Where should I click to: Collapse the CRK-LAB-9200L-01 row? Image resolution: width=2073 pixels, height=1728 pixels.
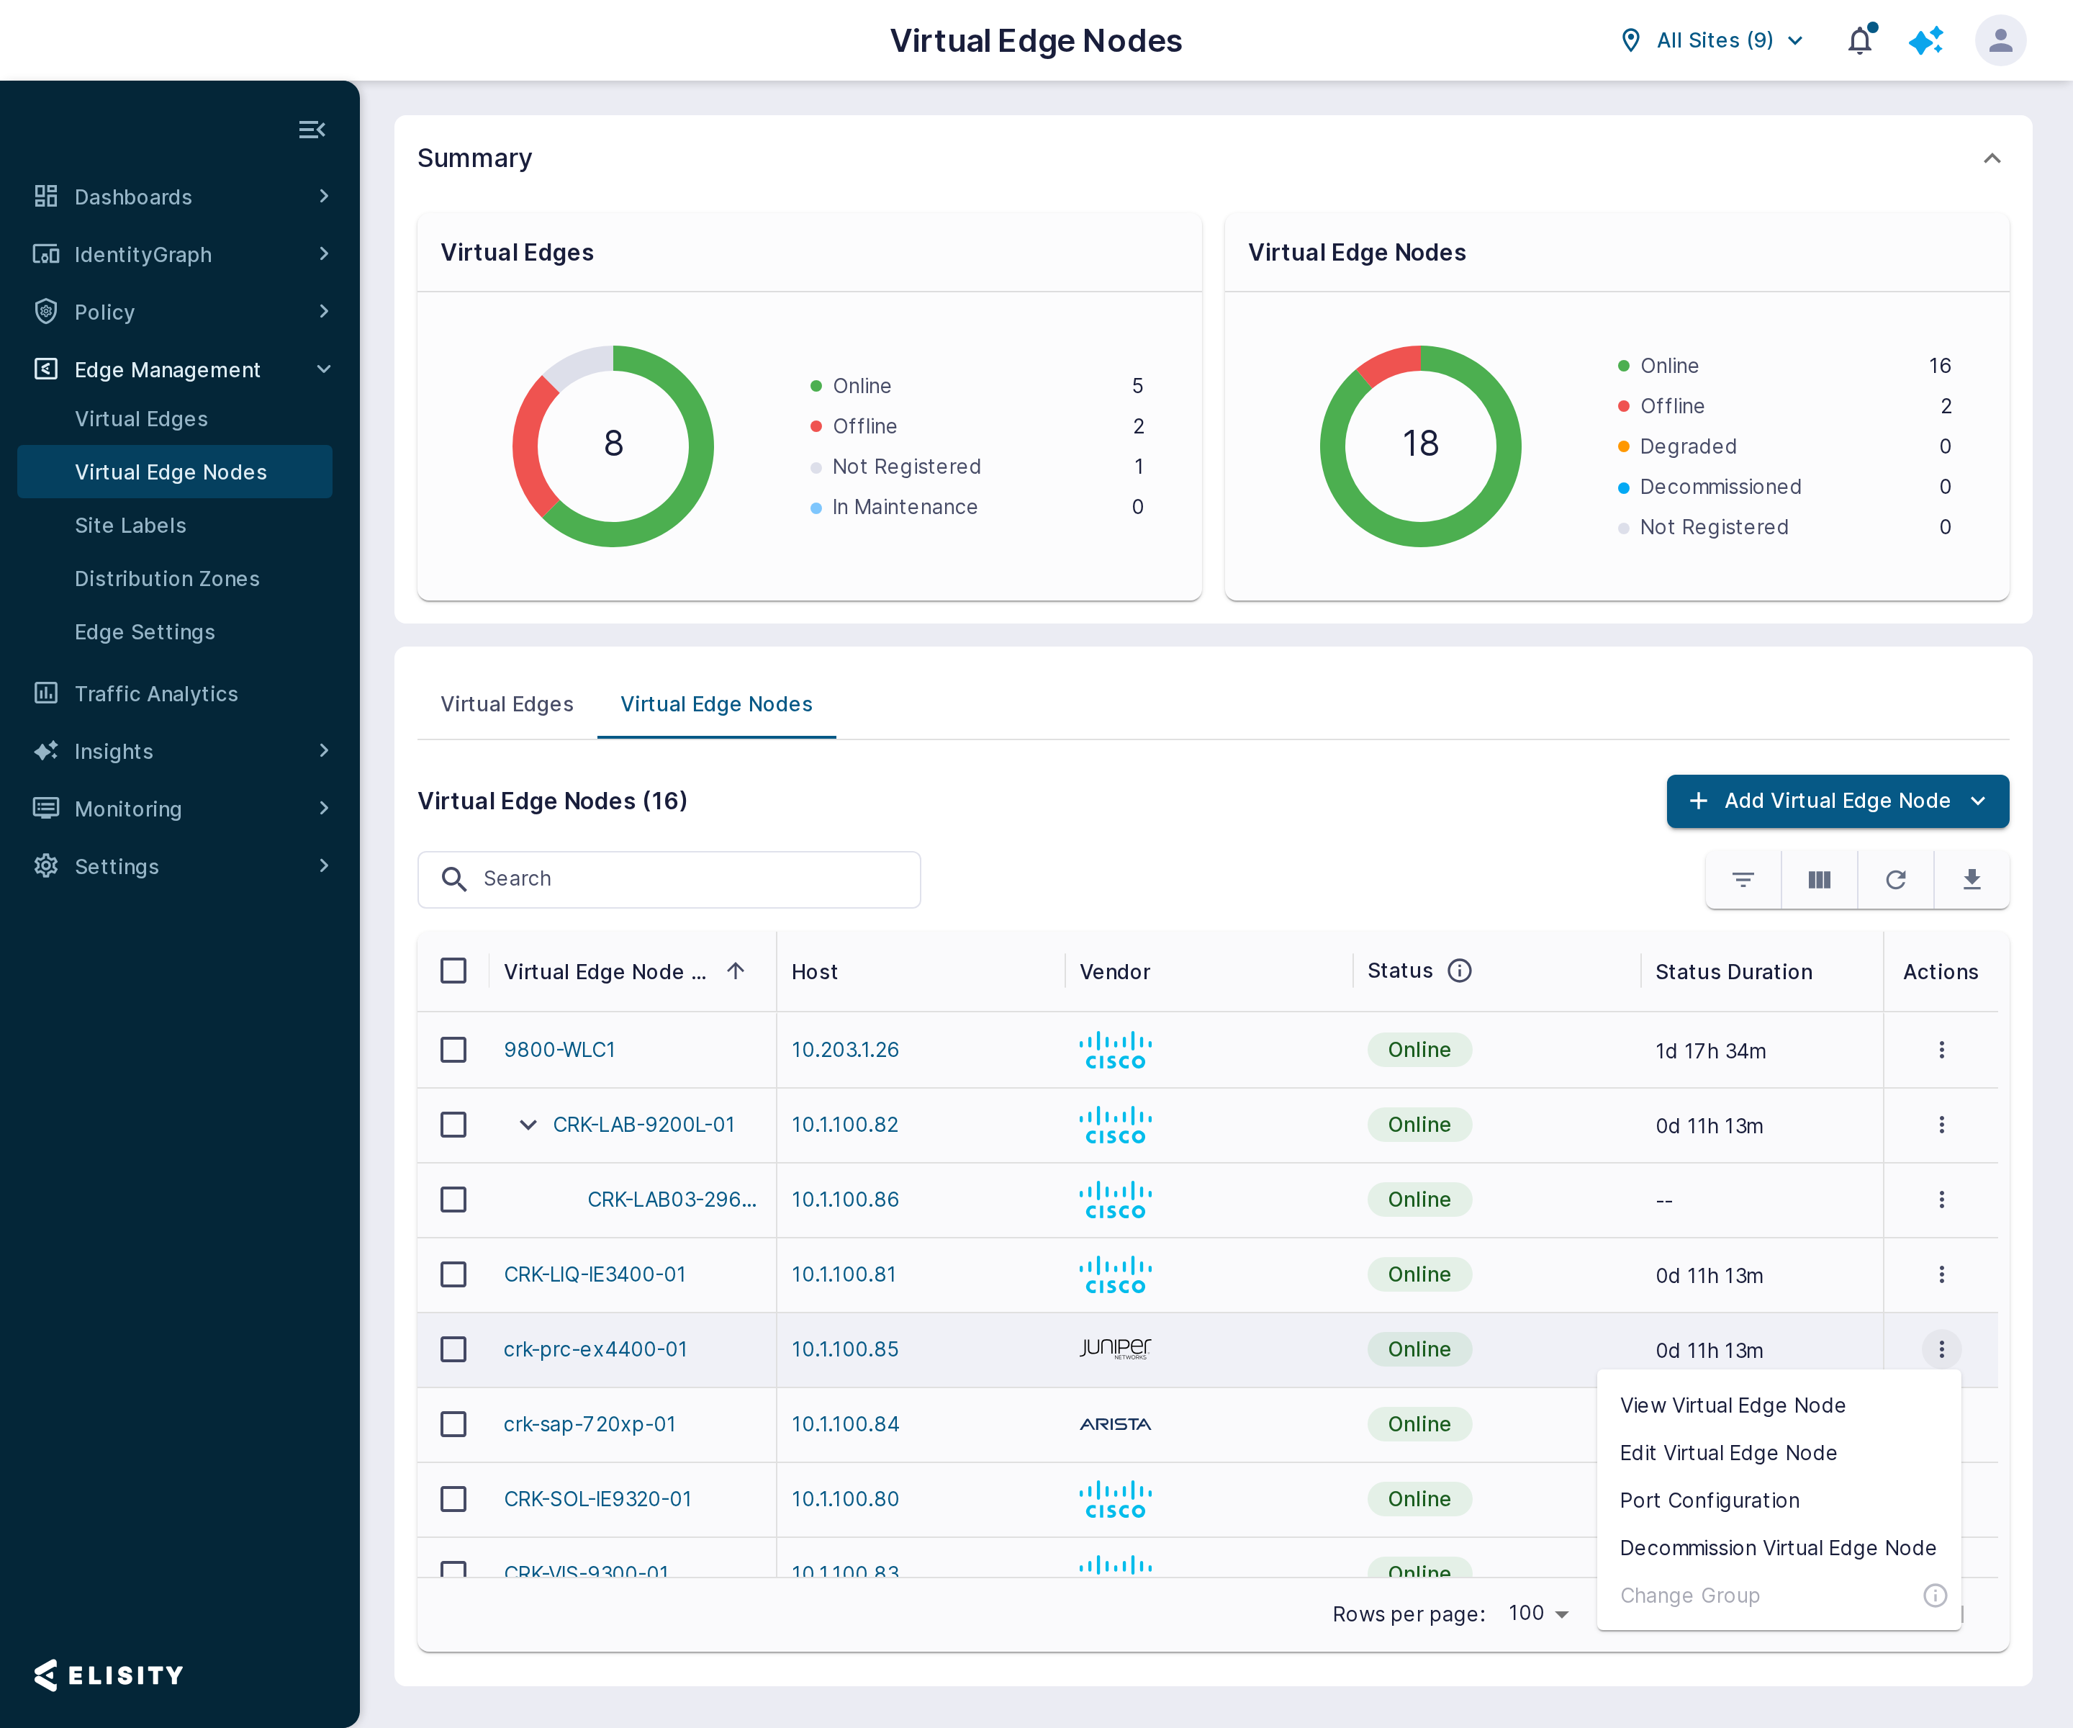click(528, 1125)
